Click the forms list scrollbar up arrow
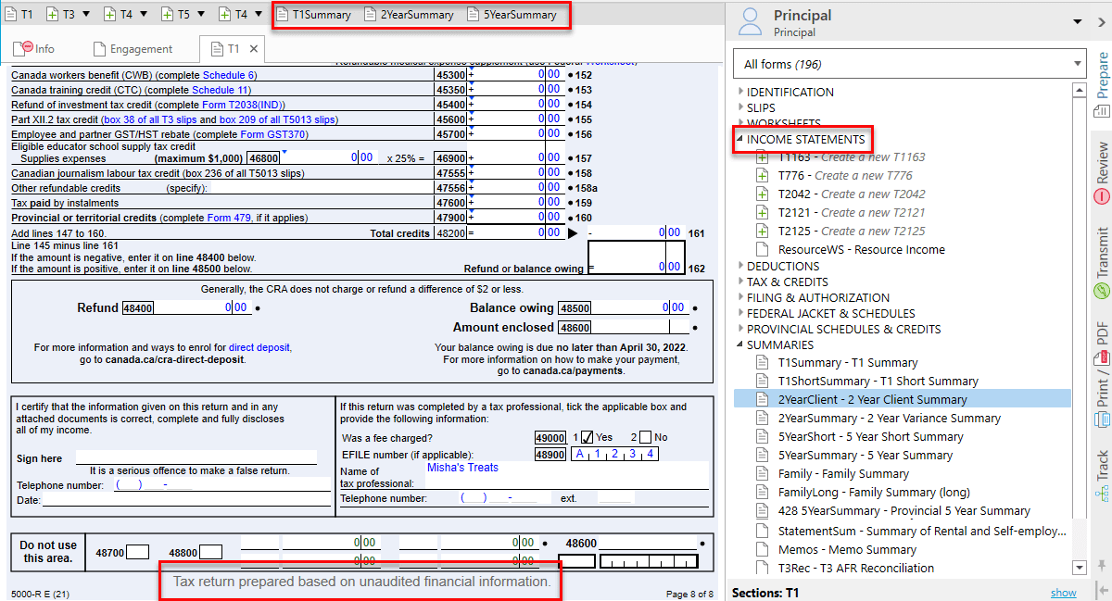This screenshot has height=601, width=1112. (x=1079, y=90)
